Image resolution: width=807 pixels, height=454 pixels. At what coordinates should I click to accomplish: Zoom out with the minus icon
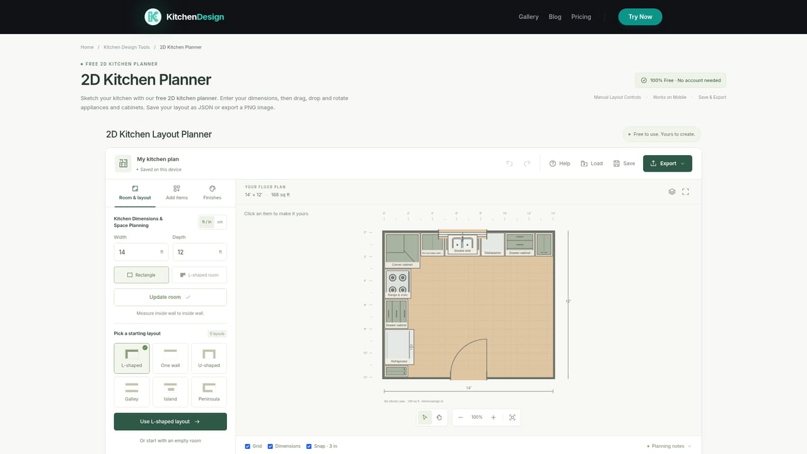coord(461,417)
